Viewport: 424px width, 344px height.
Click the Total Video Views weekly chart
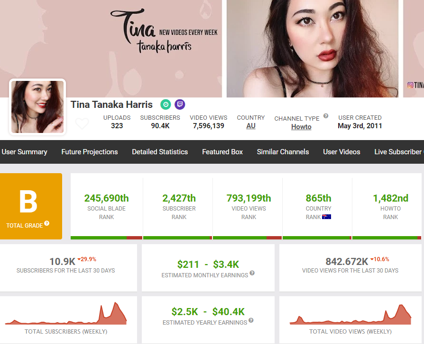350,314
